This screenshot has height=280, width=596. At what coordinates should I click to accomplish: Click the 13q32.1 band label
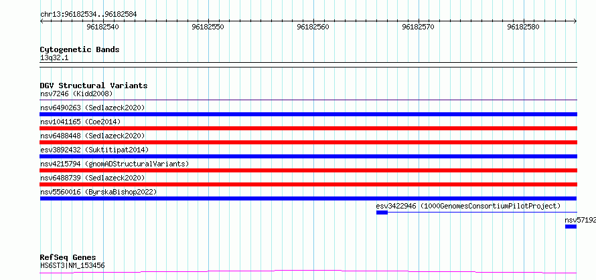click(54, 58)
